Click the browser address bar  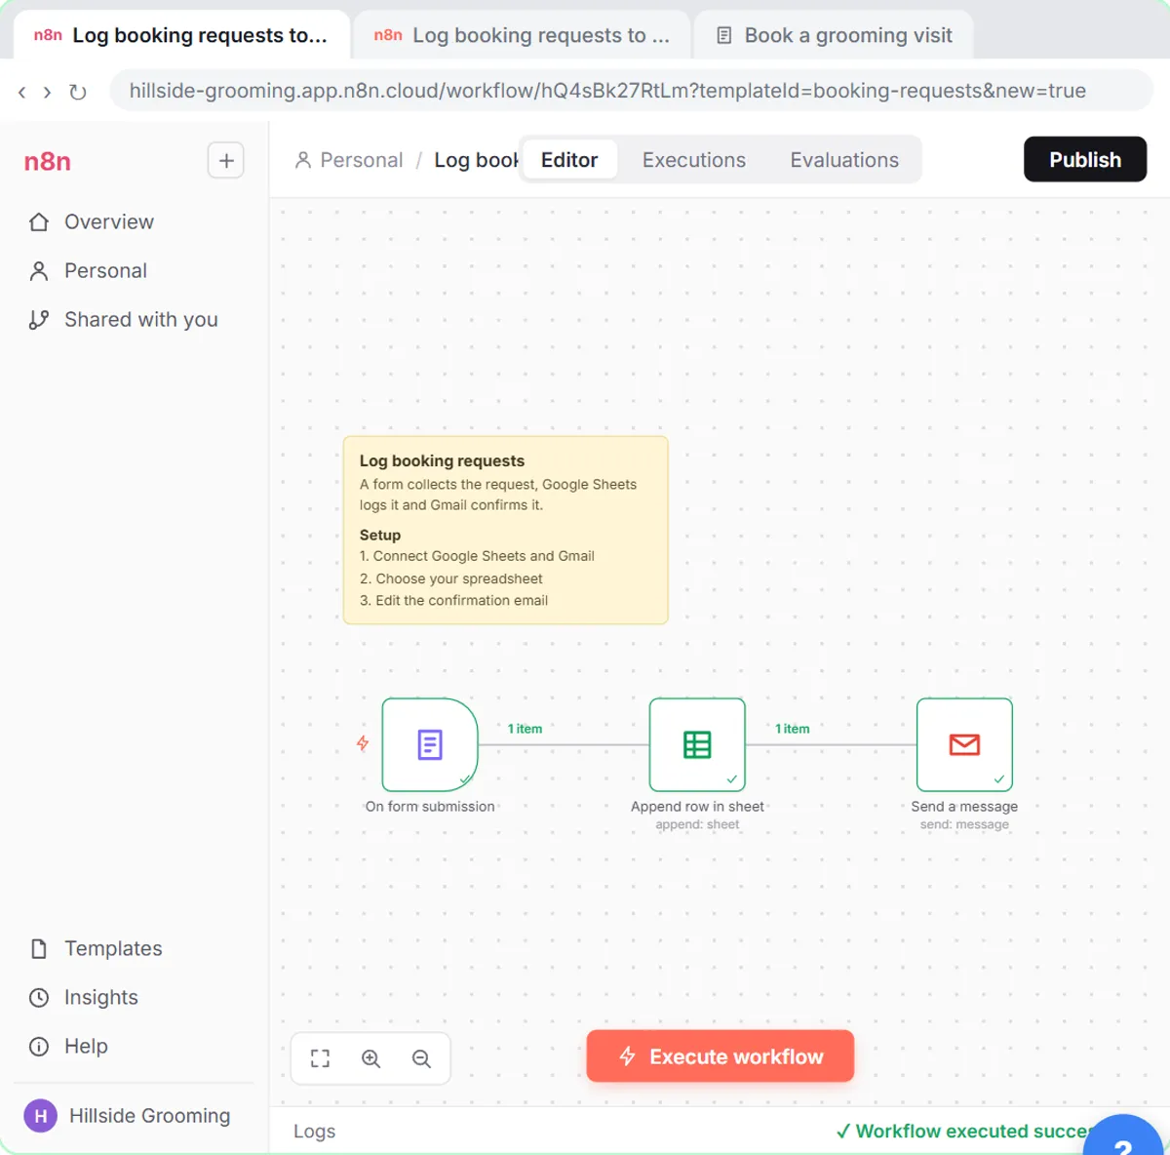(x=632, y=91)
